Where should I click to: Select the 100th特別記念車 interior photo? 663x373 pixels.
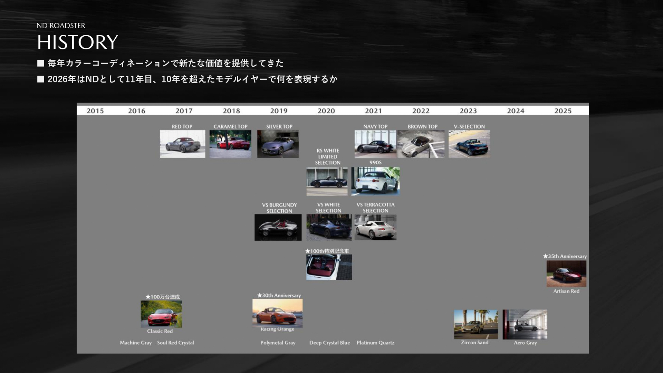coord(329,267)
